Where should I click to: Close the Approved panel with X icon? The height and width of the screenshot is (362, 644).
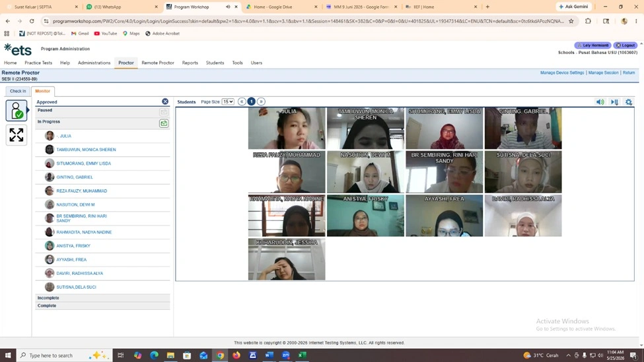coord(165,102)
